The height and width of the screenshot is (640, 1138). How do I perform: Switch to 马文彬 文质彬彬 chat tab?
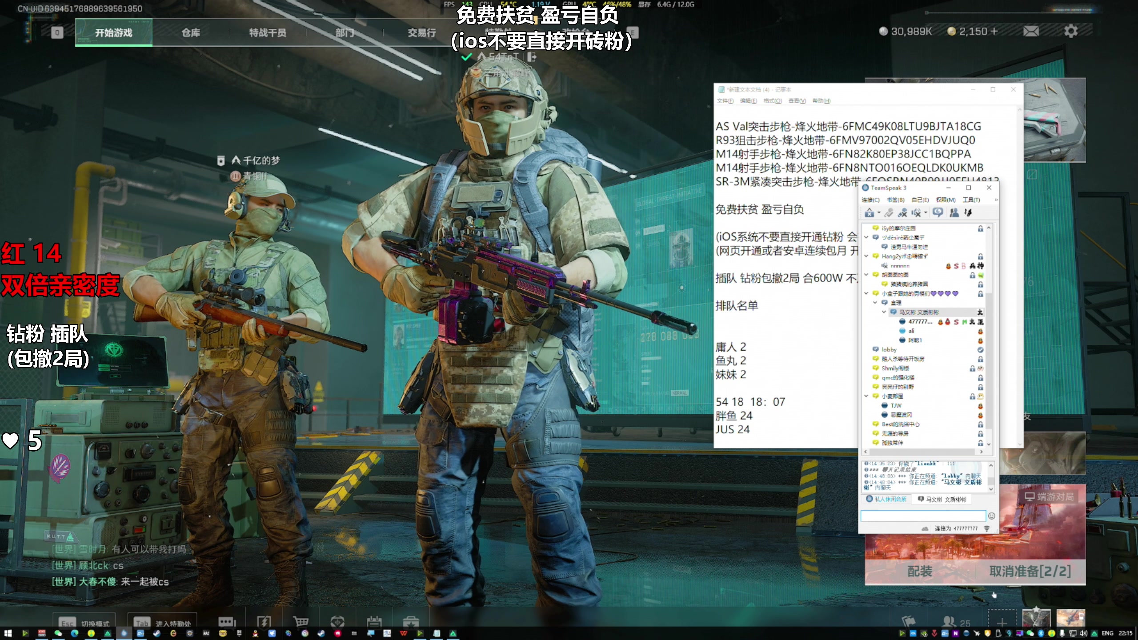942,499
